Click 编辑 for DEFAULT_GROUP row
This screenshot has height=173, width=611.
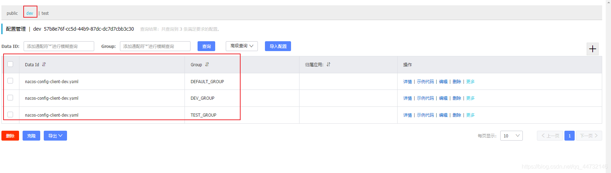443,82
